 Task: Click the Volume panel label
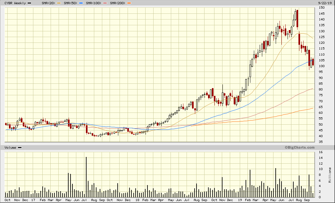pos(10,147)
